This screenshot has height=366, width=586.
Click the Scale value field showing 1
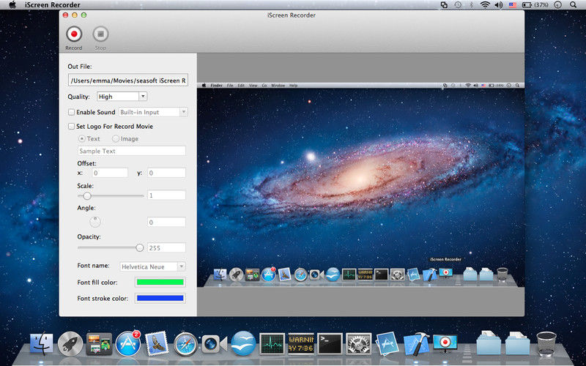[167, 195]
